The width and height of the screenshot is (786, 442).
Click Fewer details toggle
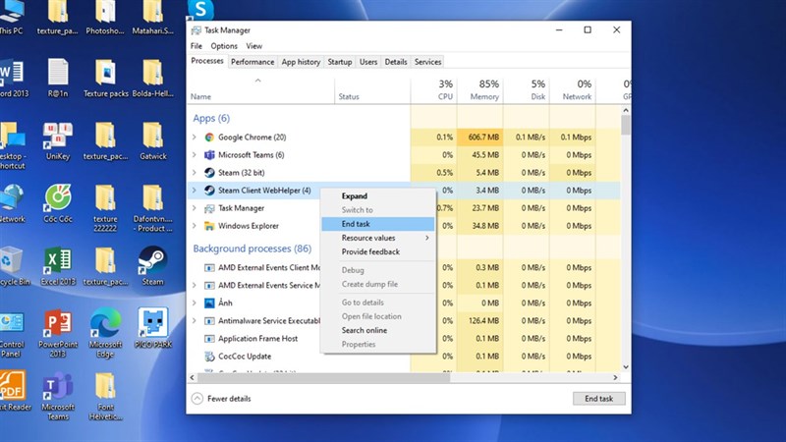tap(221, 399)
